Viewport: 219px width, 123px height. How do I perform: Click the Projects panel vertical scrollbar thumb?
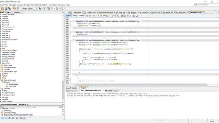coord(63,90)
